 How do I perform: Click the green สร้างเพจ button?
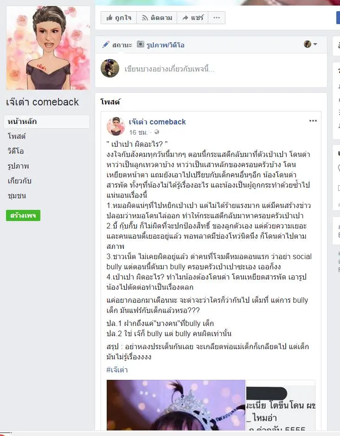(23, 215)
